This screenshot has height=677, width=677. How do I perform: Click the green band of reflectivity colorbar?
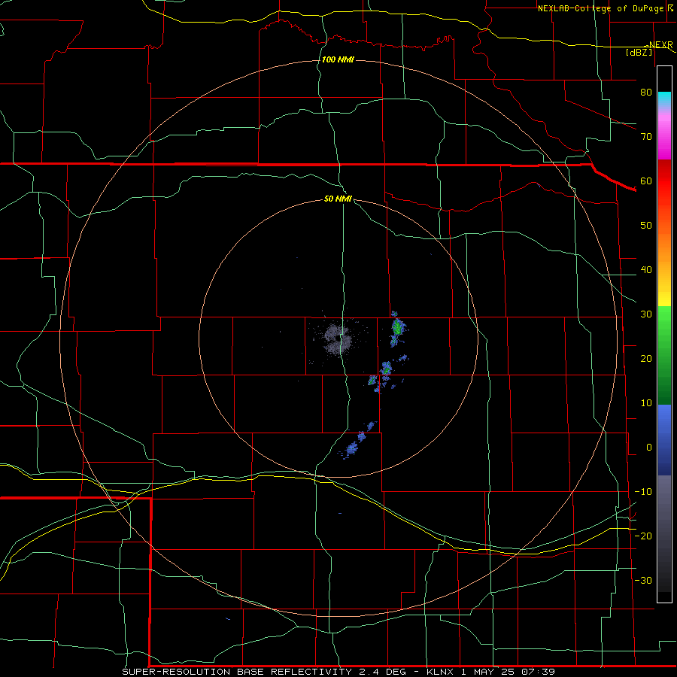[x=664, y=355]
